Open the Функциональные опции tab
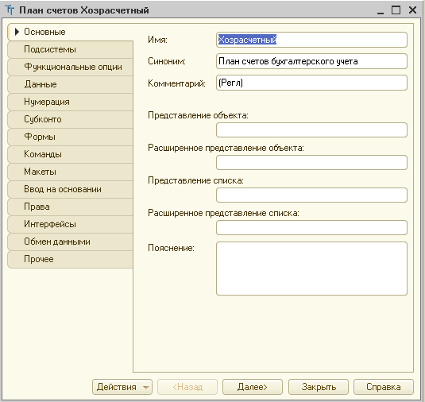425x402 pixels. click(x=70, y=67)
